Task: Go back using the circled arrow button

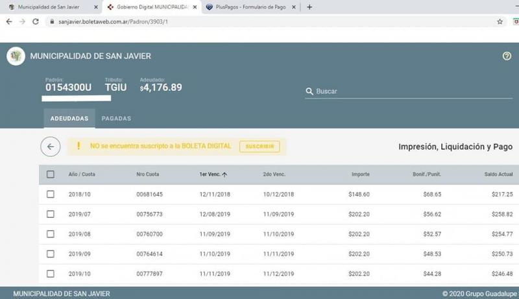Action: [x=51, y=147]
